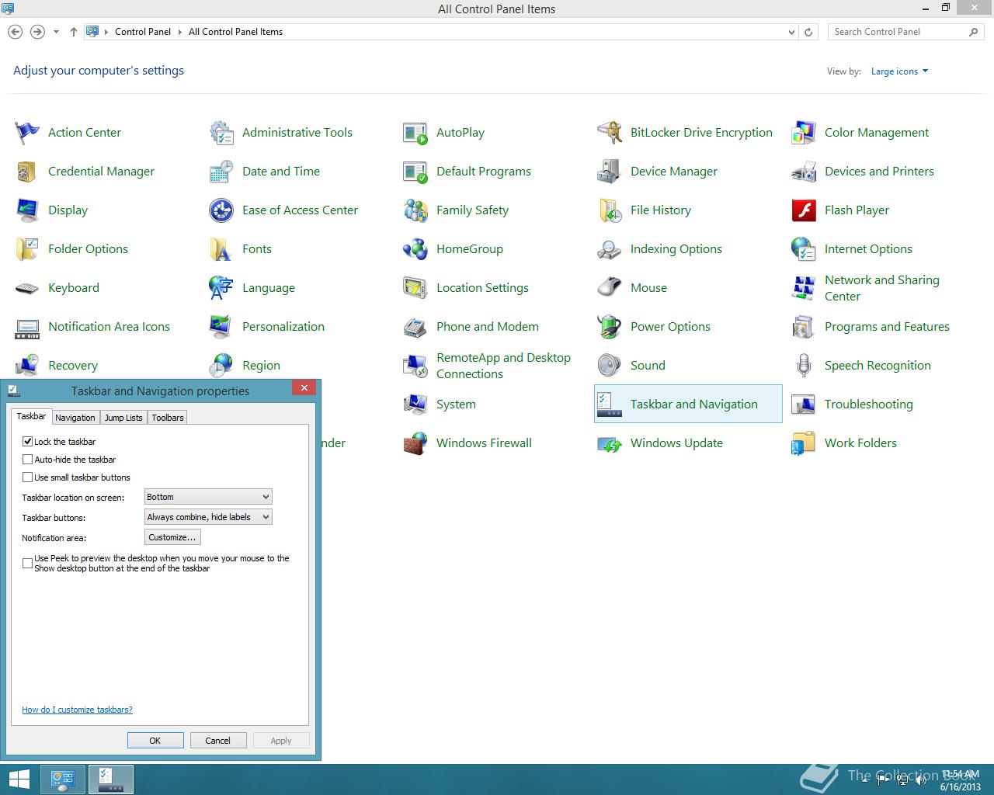Enable Auto-hide the taskbar
994x795 pixels.
pos(28,460)
